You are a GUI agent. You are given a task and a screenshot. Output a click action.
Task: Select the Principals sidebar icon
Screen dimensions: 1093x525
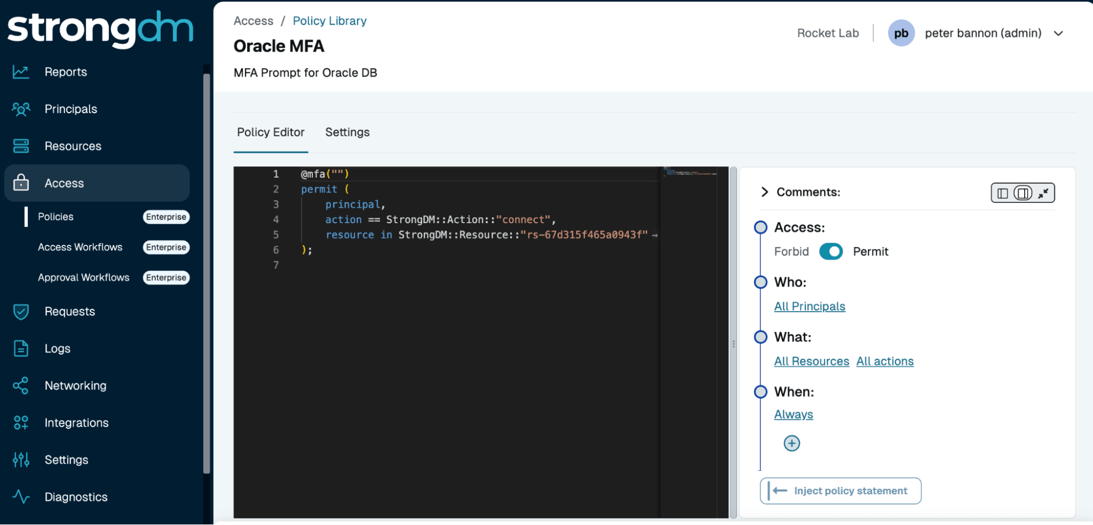click(21, 108)
